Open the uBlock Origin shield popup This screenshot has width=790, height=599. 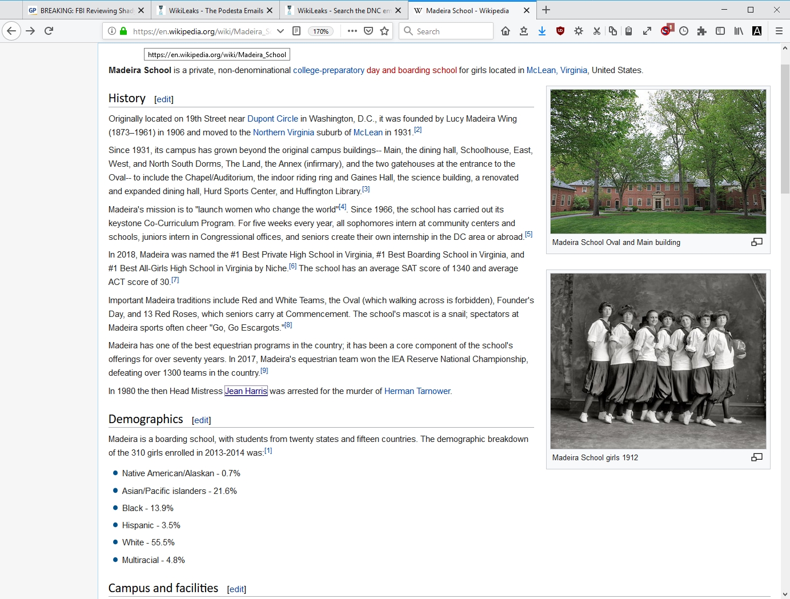tap(560, 31)
